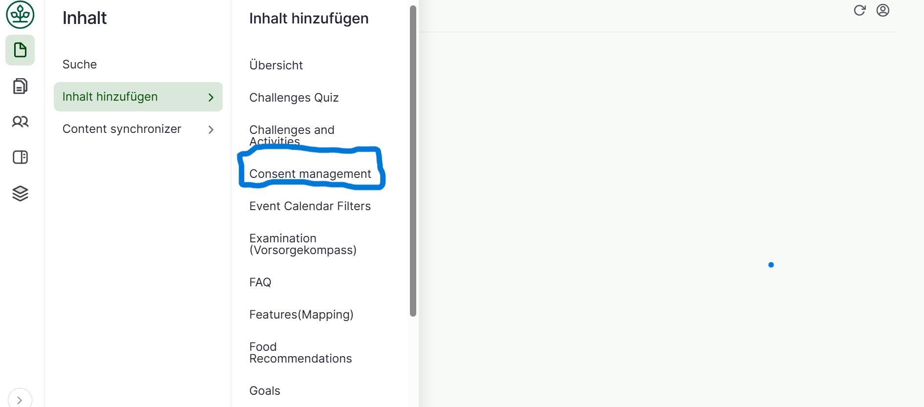
Task: Open the panel layout icon in sidebar
Action: (x=20, y=157)
